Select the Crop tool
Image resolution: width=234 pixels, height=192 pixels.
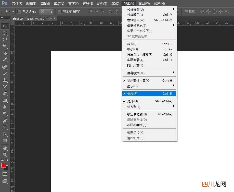(x=5, y=53)
